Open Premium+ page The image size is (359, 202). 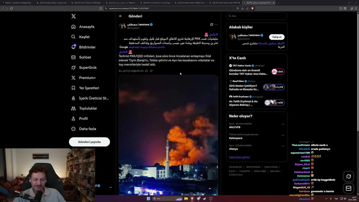pos(84,78)
